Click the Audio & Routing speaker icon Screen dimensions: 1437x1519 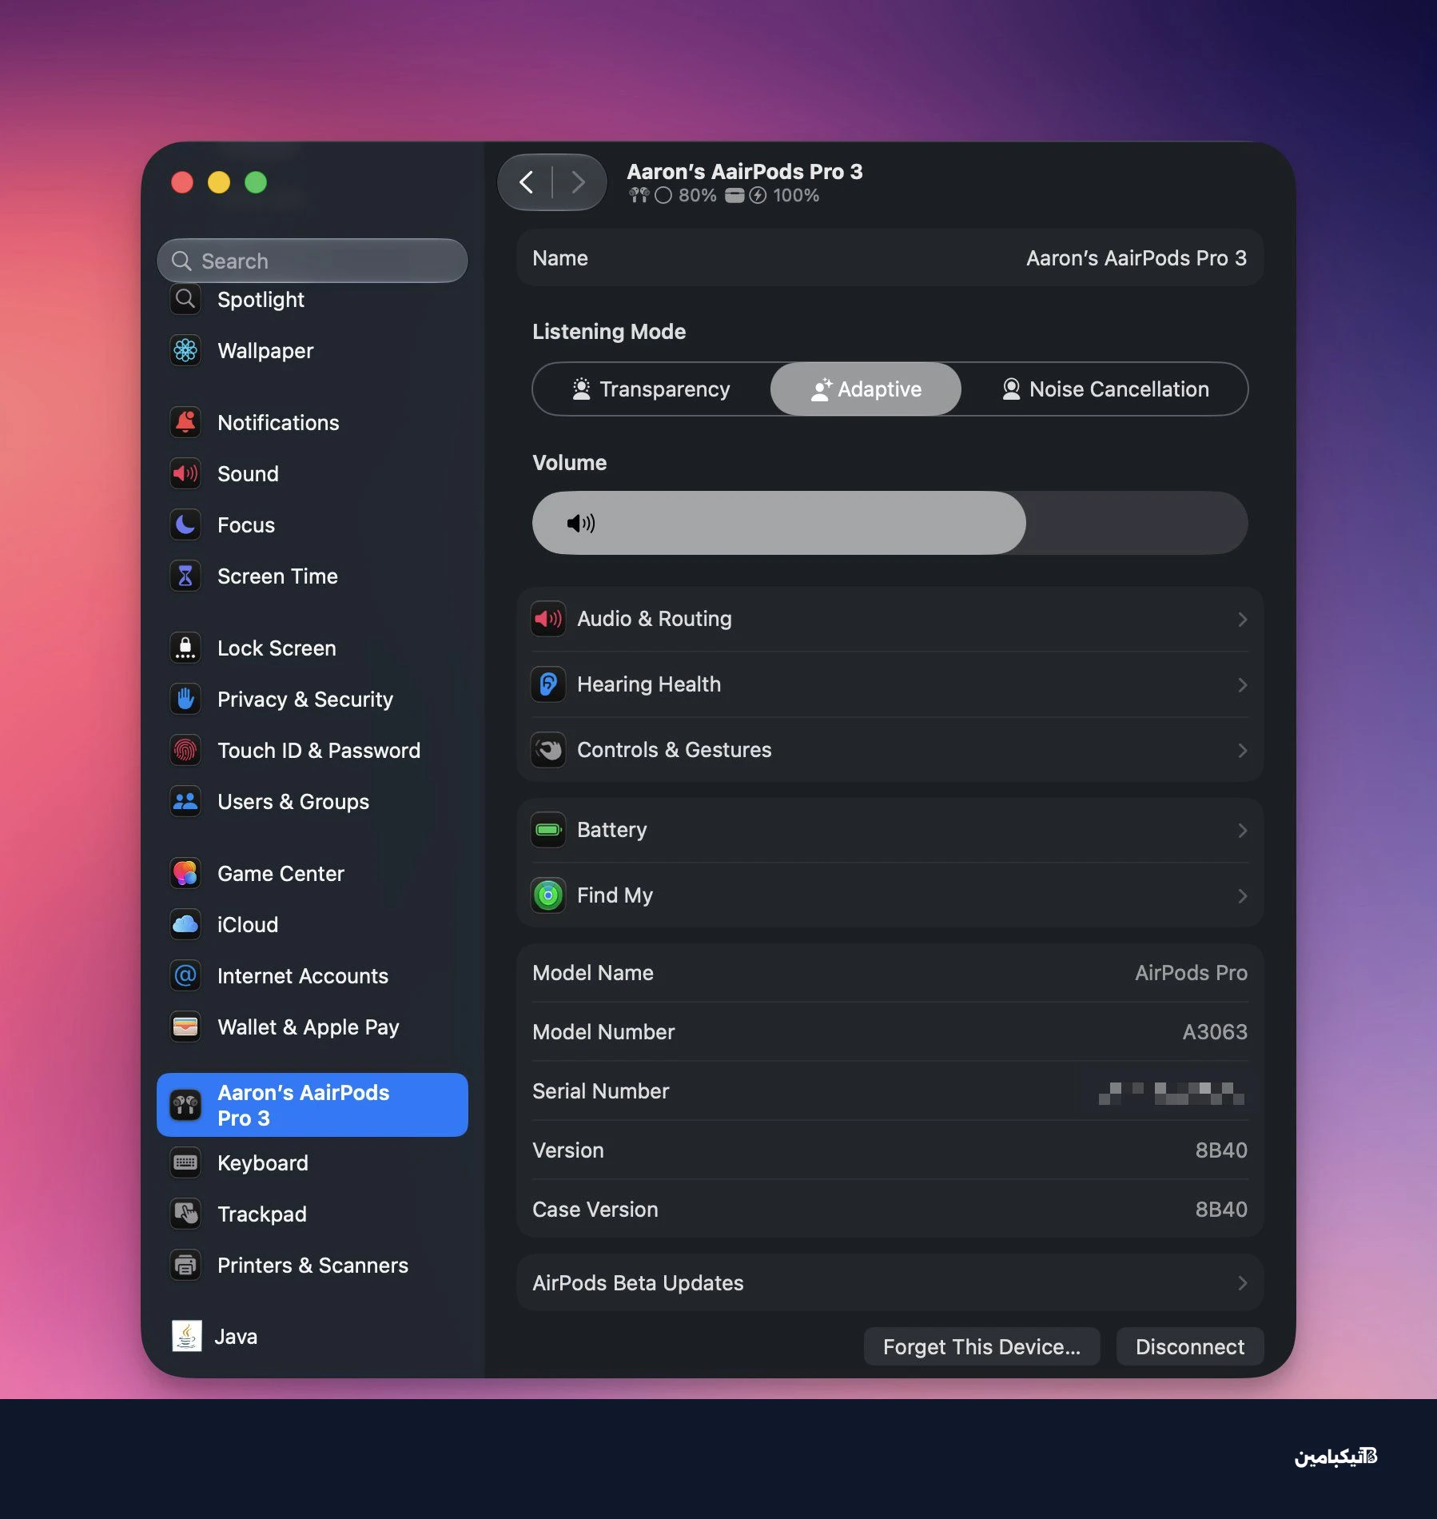(548, 619)
